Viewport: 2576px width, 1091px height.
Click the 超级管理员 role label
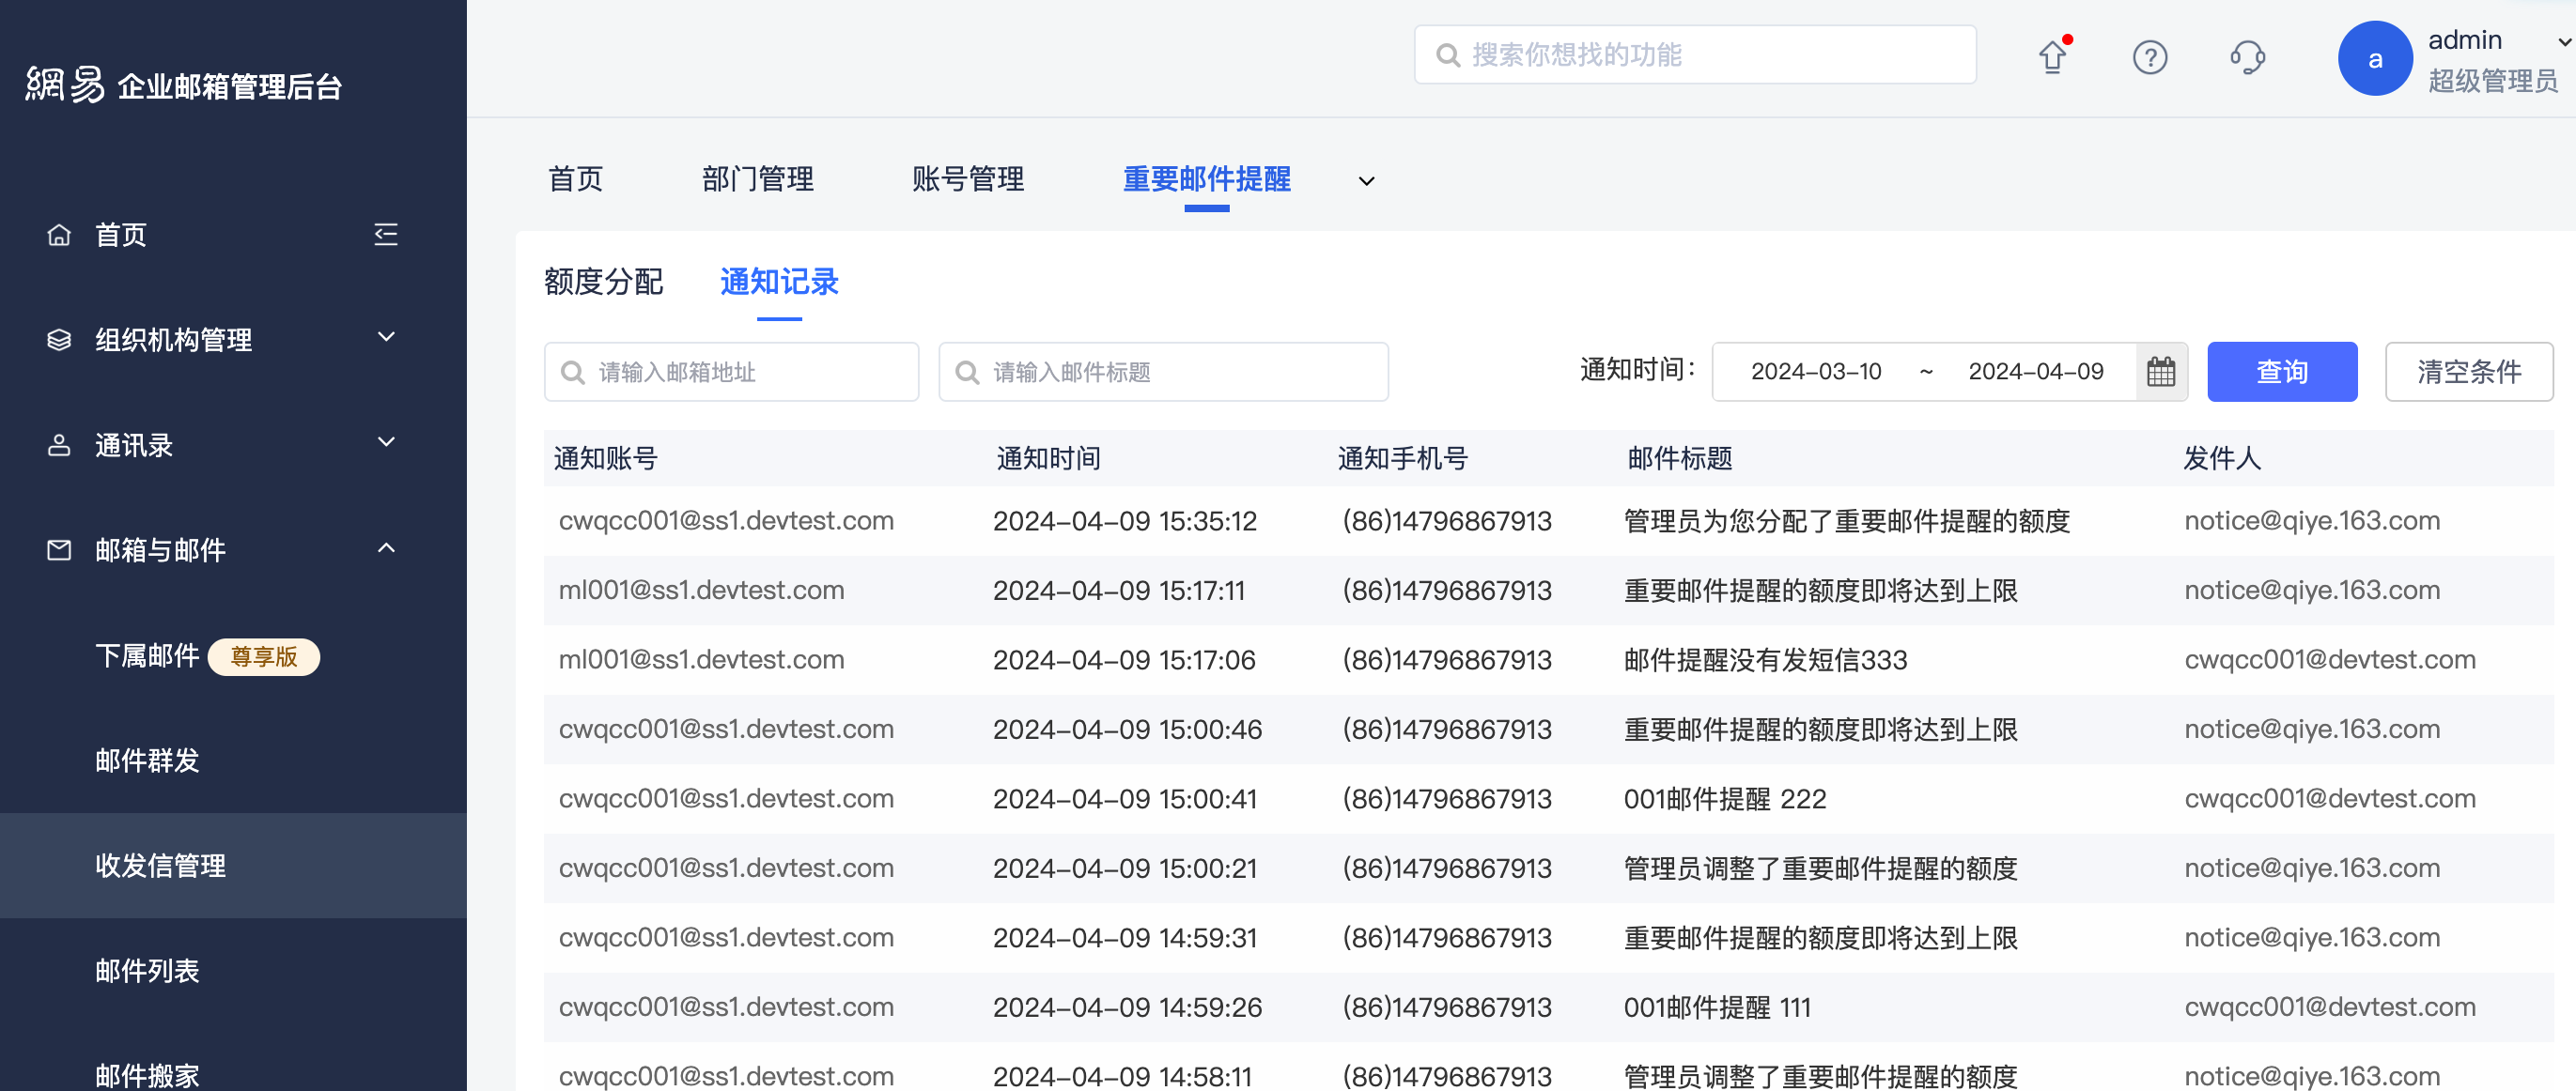2493,81
